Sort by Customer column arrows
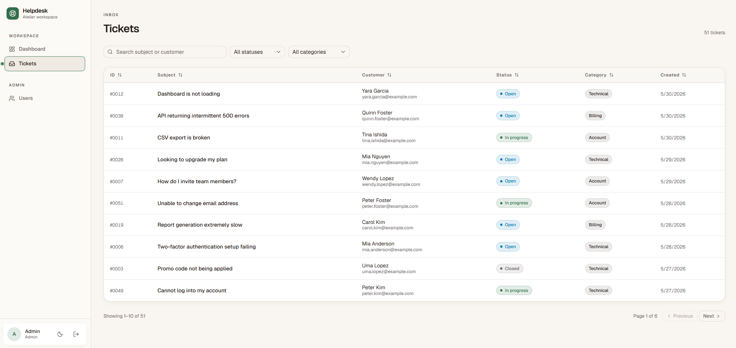The image size is (736, 348). (x=389, y=75)
